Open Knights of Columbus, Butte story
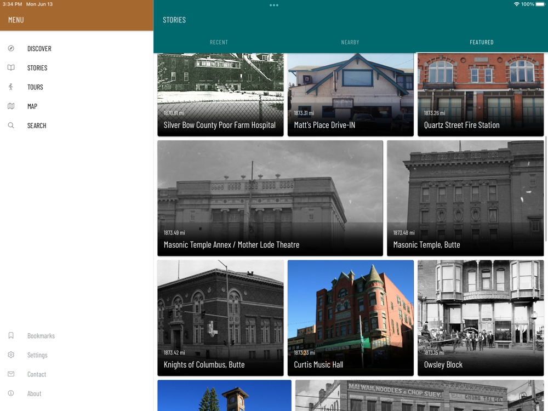Screen dimensions: 548x411 click(x=220, y=318)
